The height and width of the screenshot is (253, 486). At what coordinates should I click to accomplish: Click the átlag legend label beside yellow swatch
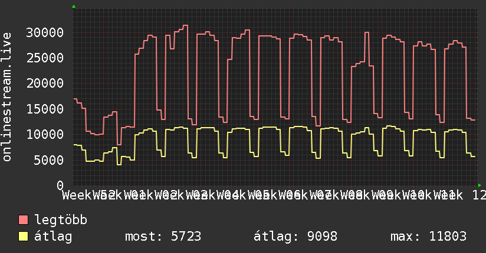tap(53, 237)
